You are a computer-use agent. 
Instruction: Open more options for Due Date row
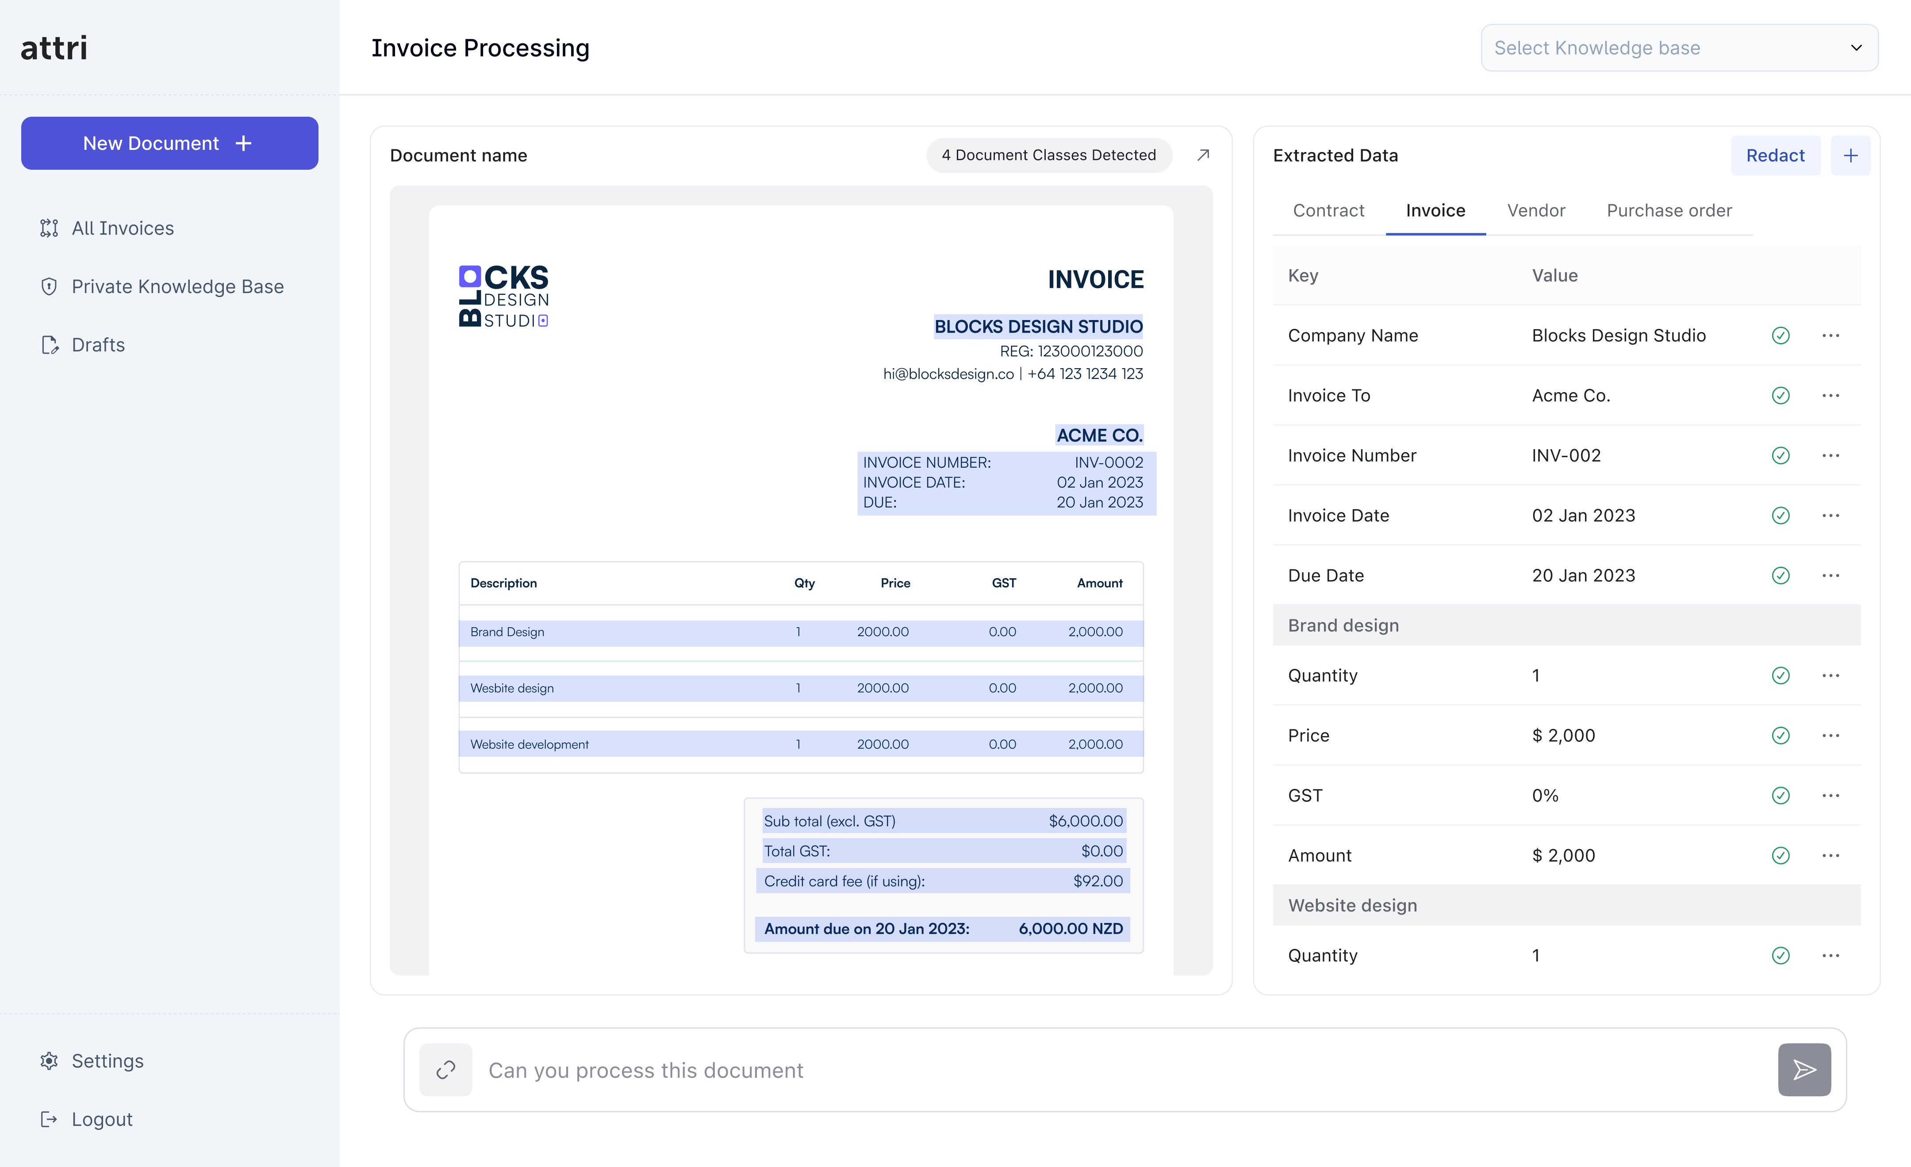1830,575
